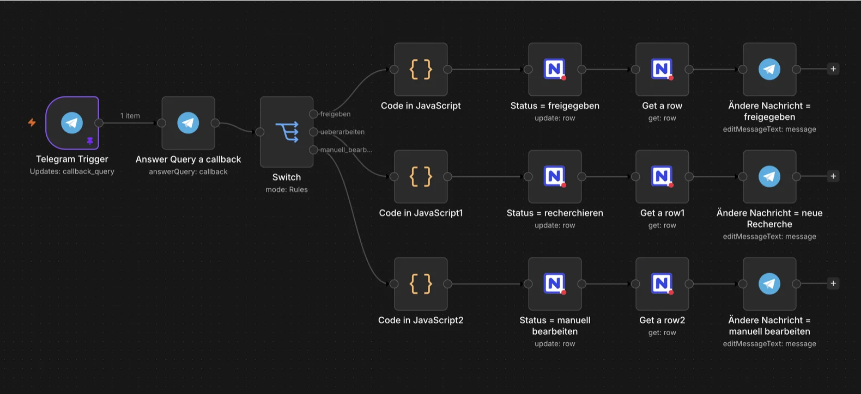Click the 'Updates: callback_query' subtitle
Screen dimensions: 861x394
(72, 171)
